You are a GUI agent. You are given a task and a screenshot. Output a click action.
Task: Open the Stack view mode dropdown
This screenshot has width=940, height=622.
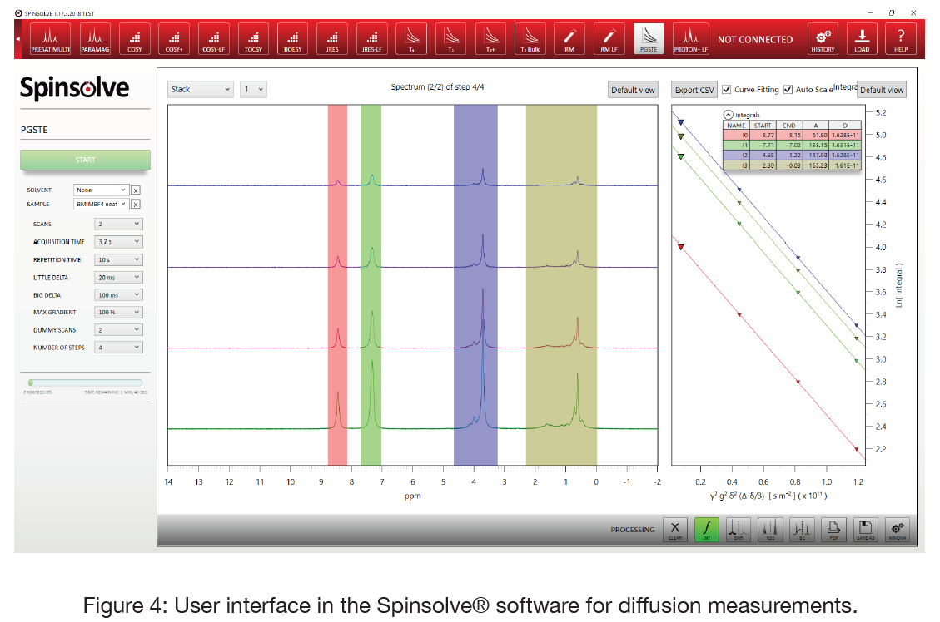pyautogui.click(x=201, y=89)
